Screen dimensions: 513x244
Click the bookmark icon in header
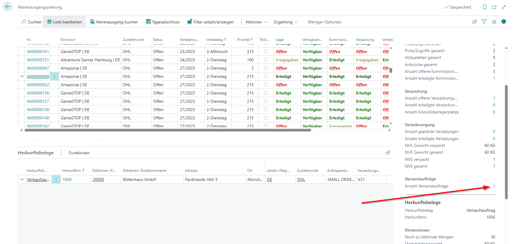(x=485, y=7)
